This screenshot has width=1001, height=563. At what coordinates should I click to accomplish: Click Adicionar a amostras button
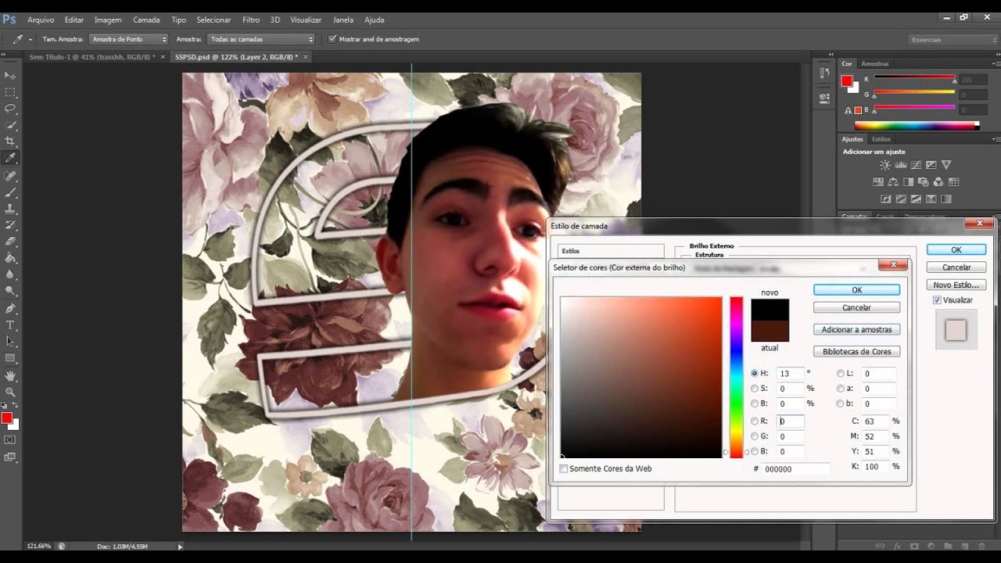(x=856, y=330)
